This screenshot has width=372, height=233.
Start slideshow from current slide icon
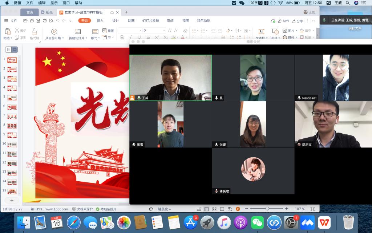coord(54,32)
